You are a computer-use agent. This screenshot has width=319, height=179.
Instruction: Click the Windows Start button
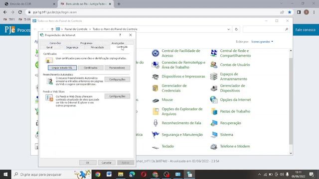coord(5,175)
